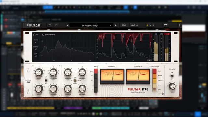
Task: Click the undo arrow in Pulsar toolbar
Action: pyautogui.click(x=50, y=25)
